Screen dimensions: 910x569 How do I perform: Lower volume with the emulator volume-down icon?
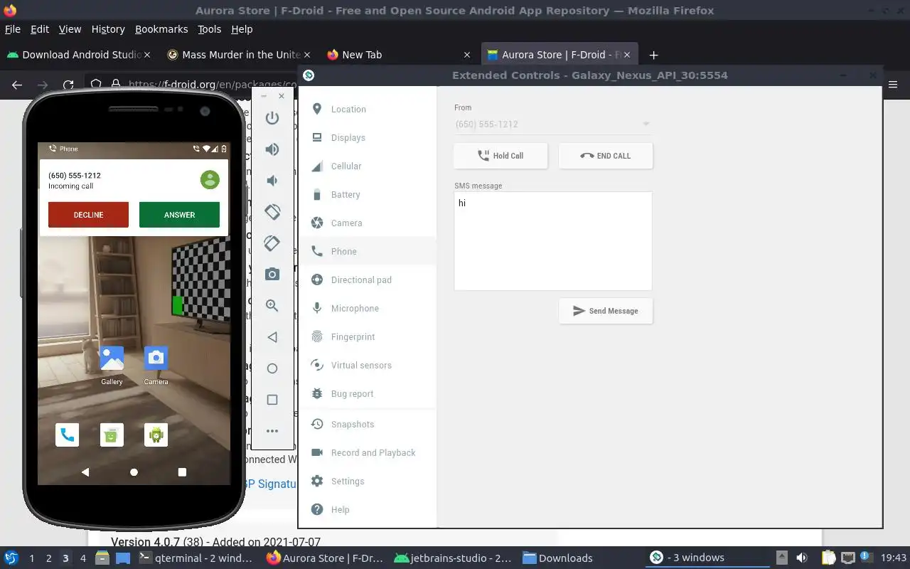click(x=272, y=181)
